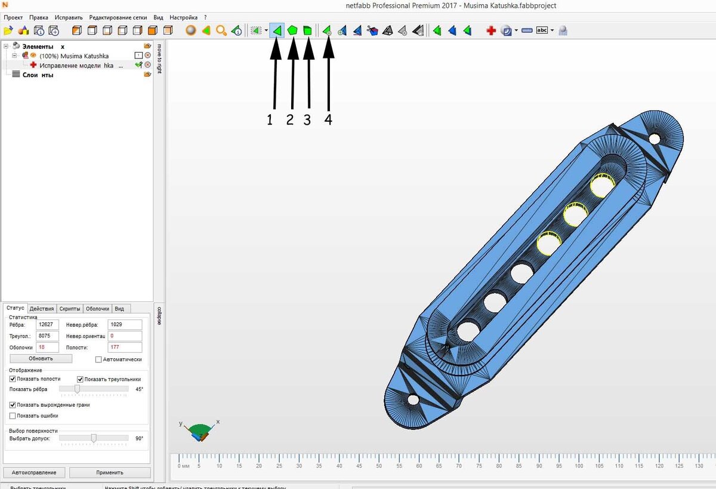
Task: Click the add triangle tool
Action: tap(327, 30)
